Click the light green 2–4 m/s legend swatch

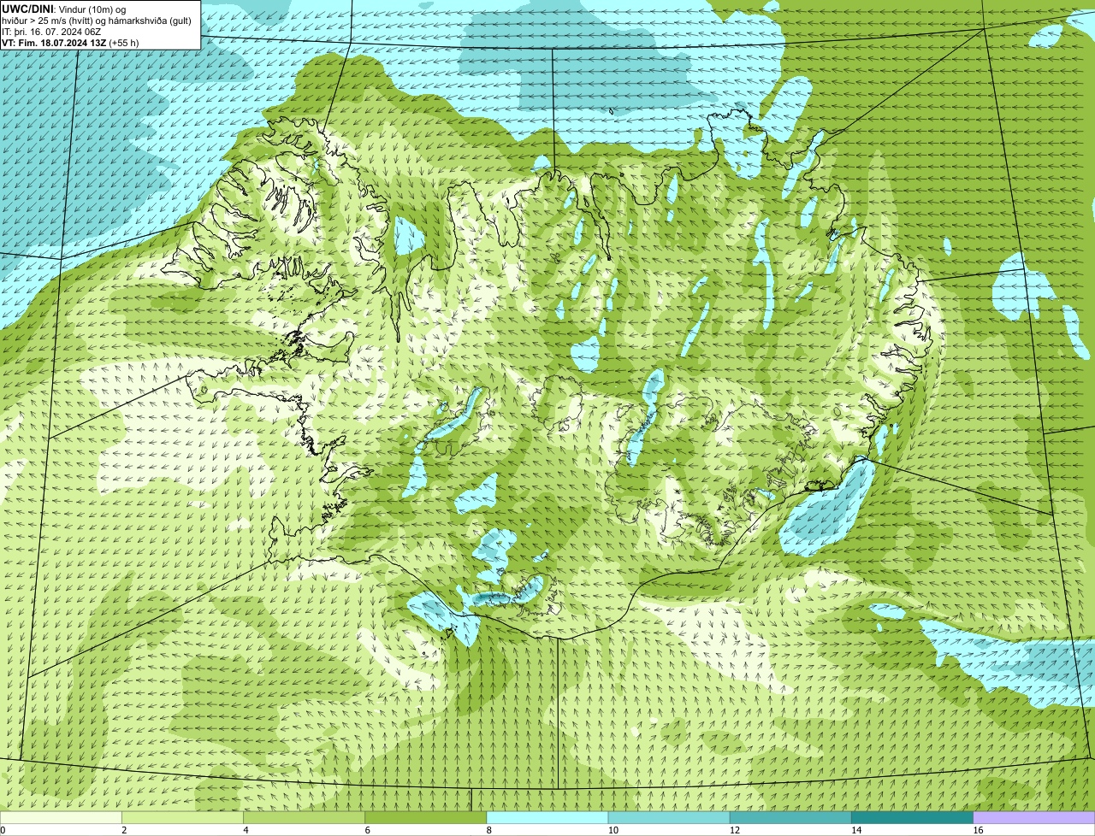183,817
